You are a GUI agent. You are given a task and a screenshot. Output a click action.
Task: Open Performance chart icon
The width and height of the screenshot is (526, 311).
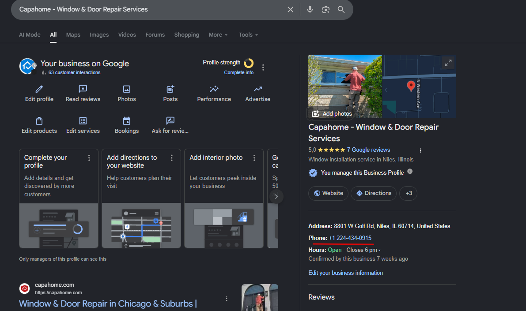pyautogui.click(x=214, y=89)
